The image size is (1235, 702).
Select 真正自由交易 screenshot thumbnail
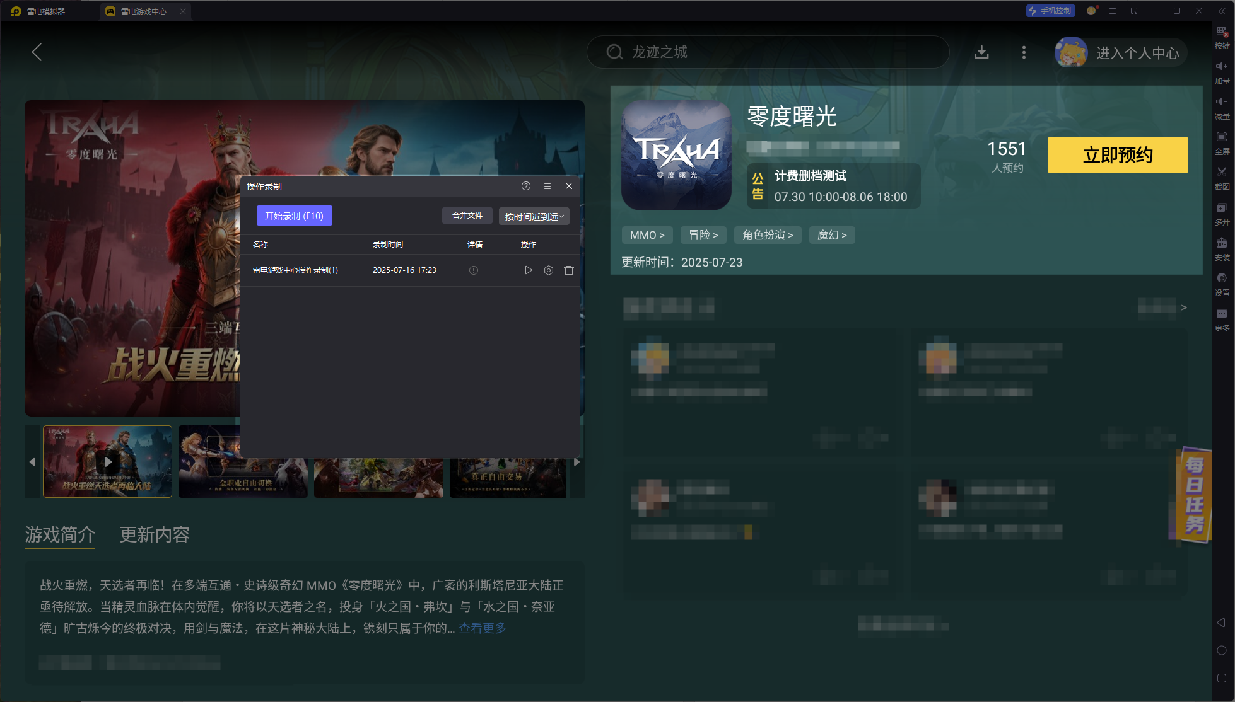(508, 477)
